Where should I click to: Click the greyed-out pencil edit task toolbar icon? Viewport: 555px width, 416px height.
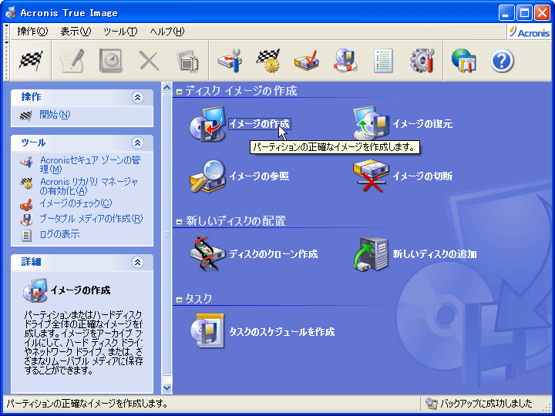click(72, 61)
